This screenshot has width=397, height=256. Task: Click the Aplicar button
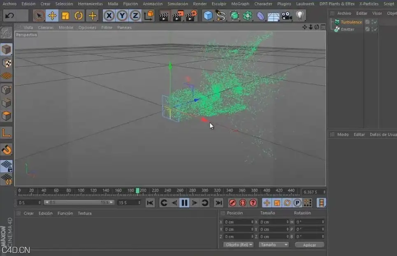pyautogui.click(x=309, y=245)
